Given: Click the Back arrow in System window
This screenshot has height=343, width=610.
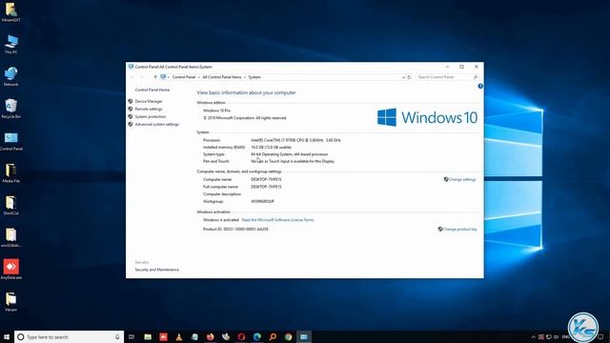Looking at the screenshot, I should pyautogui.click(x=132, y=77).
